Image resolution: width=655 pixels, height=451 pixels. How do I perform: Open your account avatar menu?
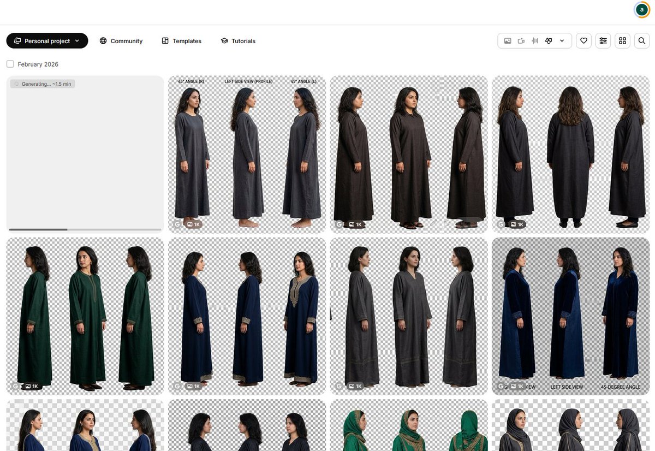[x=641, y=9]
